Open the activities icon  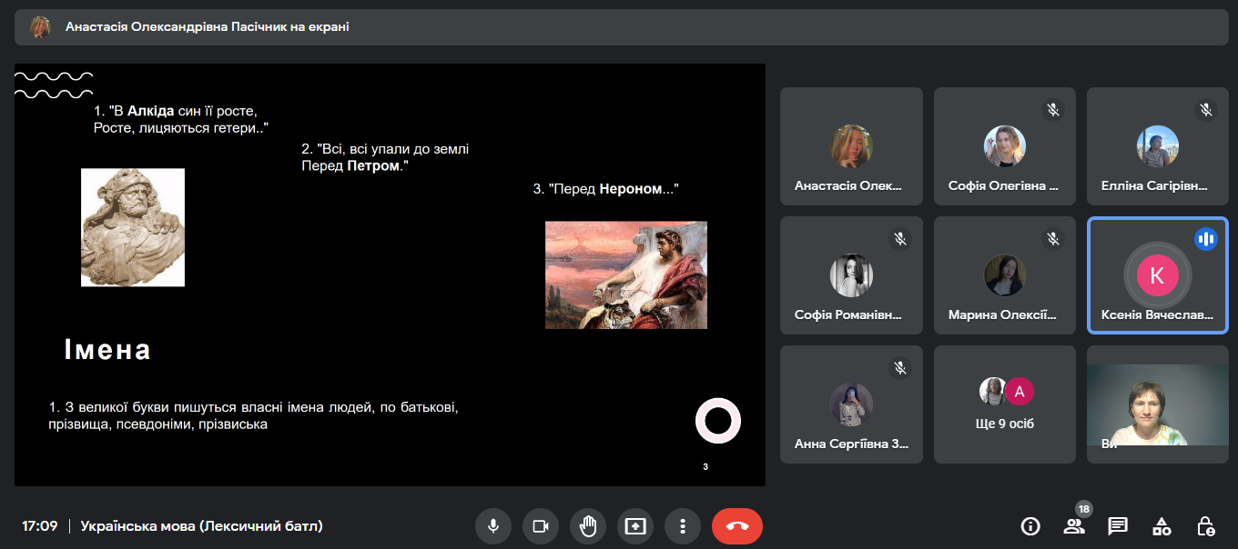pos(1162,525)
